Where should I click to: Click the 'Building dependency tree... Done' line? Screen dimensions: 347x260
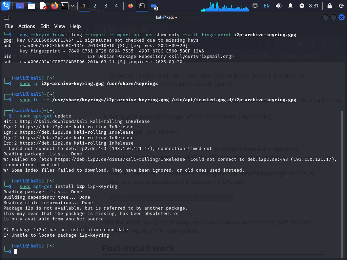coord(47,197)
